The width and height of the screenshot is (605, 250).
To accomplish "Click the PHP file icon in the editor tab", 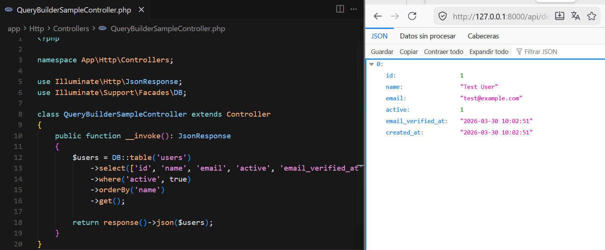I will tap(9, 10).
